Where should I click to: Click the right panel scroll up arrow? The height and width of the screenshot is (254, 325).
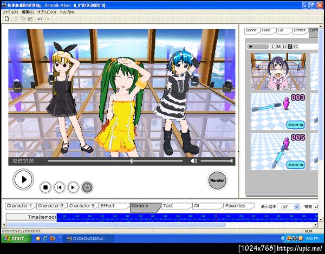click(x=321, y=27)
